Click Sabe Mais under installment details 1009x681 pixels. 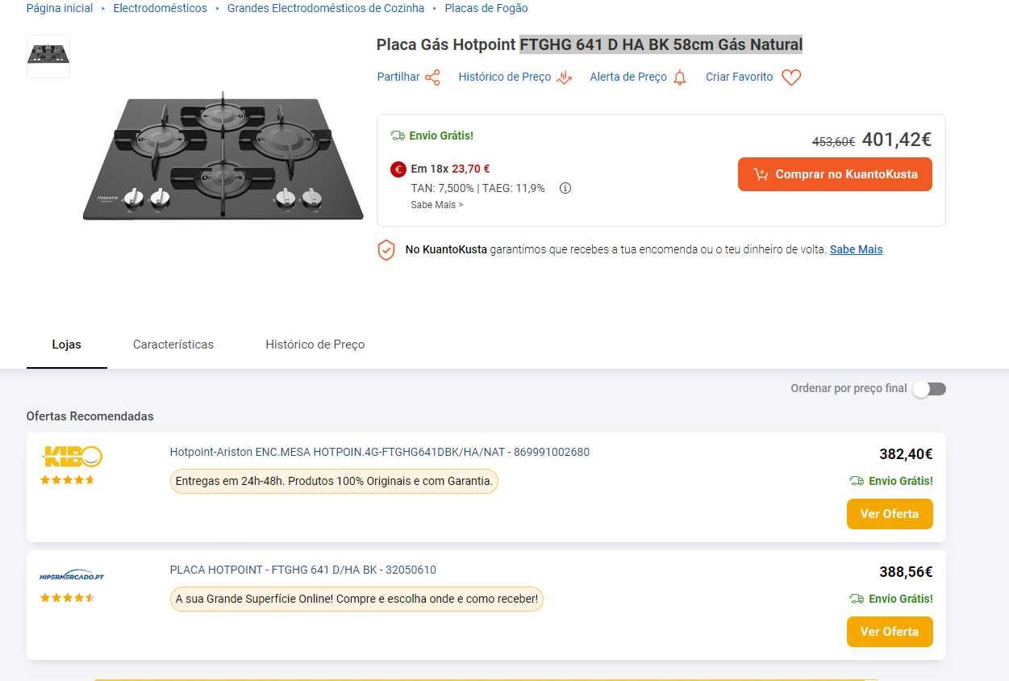click(x=437, y=205)
